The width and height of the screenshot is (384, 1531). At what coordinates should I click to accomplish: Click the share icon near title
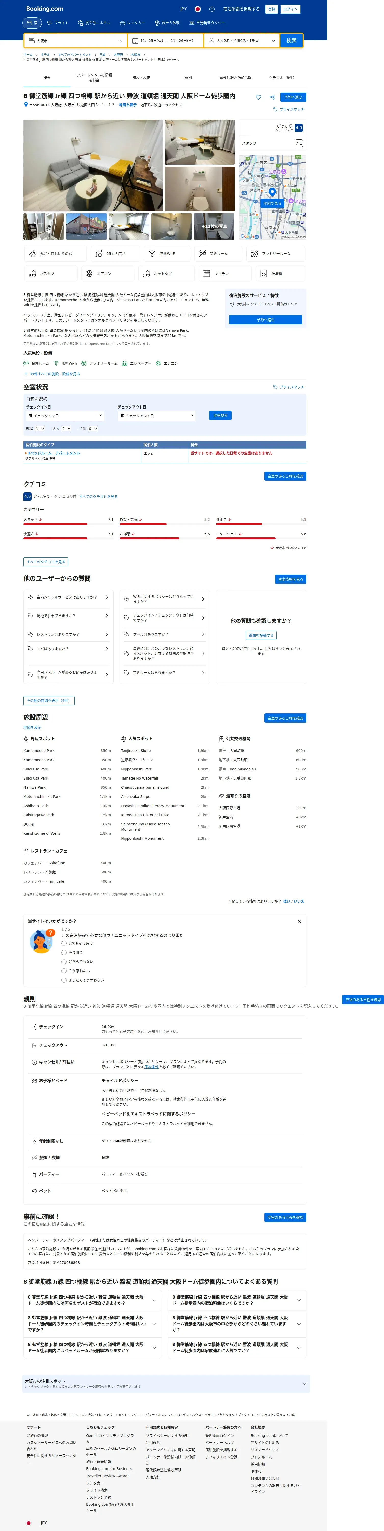pos(272,97)
